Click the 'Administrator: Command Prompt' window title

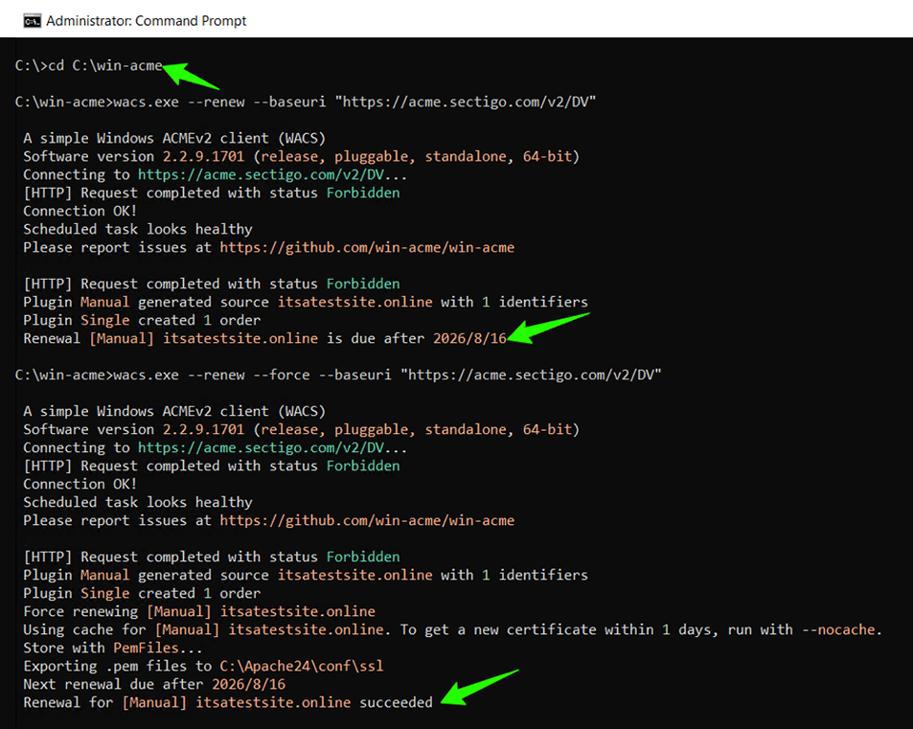(147, 21)
